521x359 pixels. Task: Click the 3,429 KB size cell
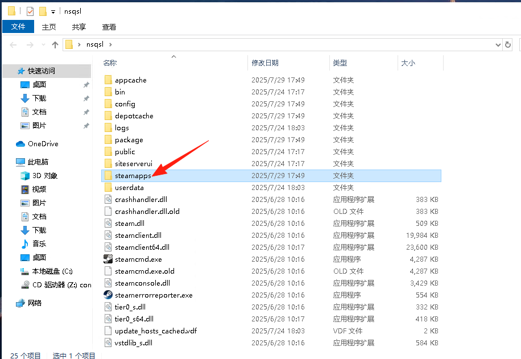(x=424, y=283)
